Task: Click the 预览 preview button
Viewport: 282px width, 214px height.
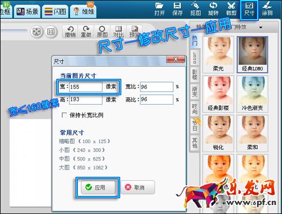Action: [134, 32]
